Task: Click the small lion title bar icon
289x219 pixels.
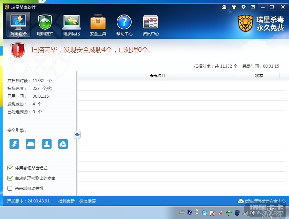Action: coord(7,7)
